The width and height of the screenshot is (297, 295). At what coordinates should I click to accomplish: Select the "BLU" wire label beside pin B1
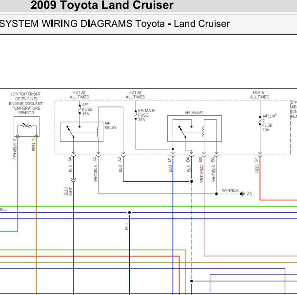coord(170,169)
